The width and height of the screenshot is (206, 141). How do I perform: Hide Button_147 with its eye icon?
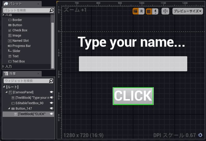pyautogui.click(x=52, y=109)
